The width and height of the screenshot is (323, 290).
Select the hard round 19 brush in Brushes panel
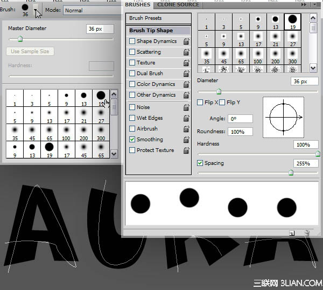292,22
